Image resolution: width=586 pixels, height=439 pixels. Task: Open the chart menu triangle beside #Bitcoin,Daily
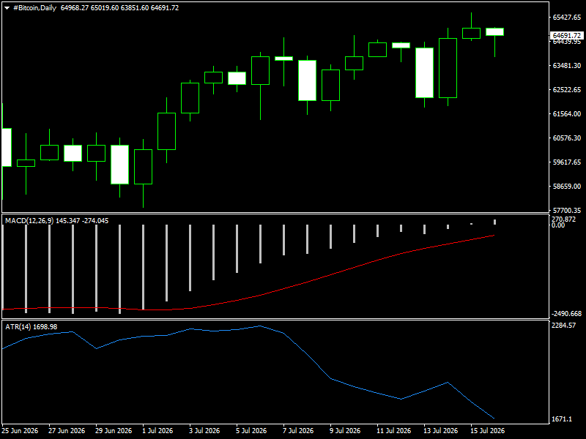pyautogui.click(x=7, y=8)
